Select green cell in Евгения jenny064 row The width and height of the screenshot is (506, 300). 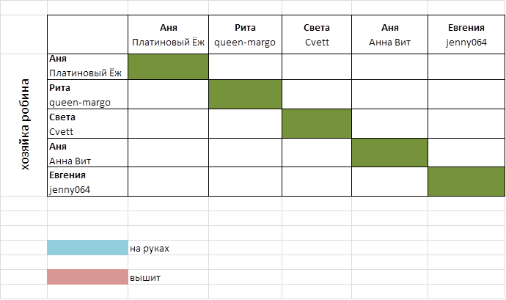coord(466,182)
